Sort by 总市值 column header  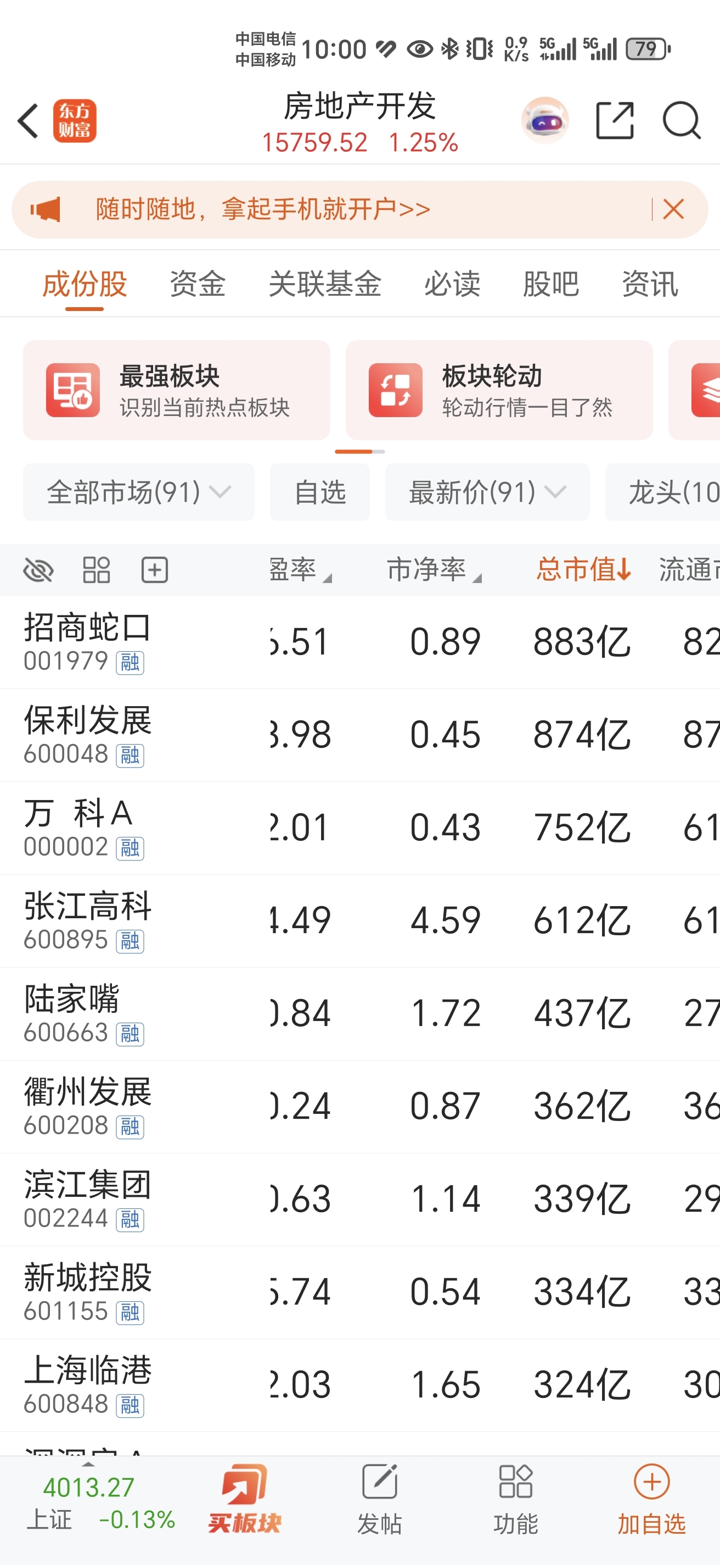click(584, 570)
